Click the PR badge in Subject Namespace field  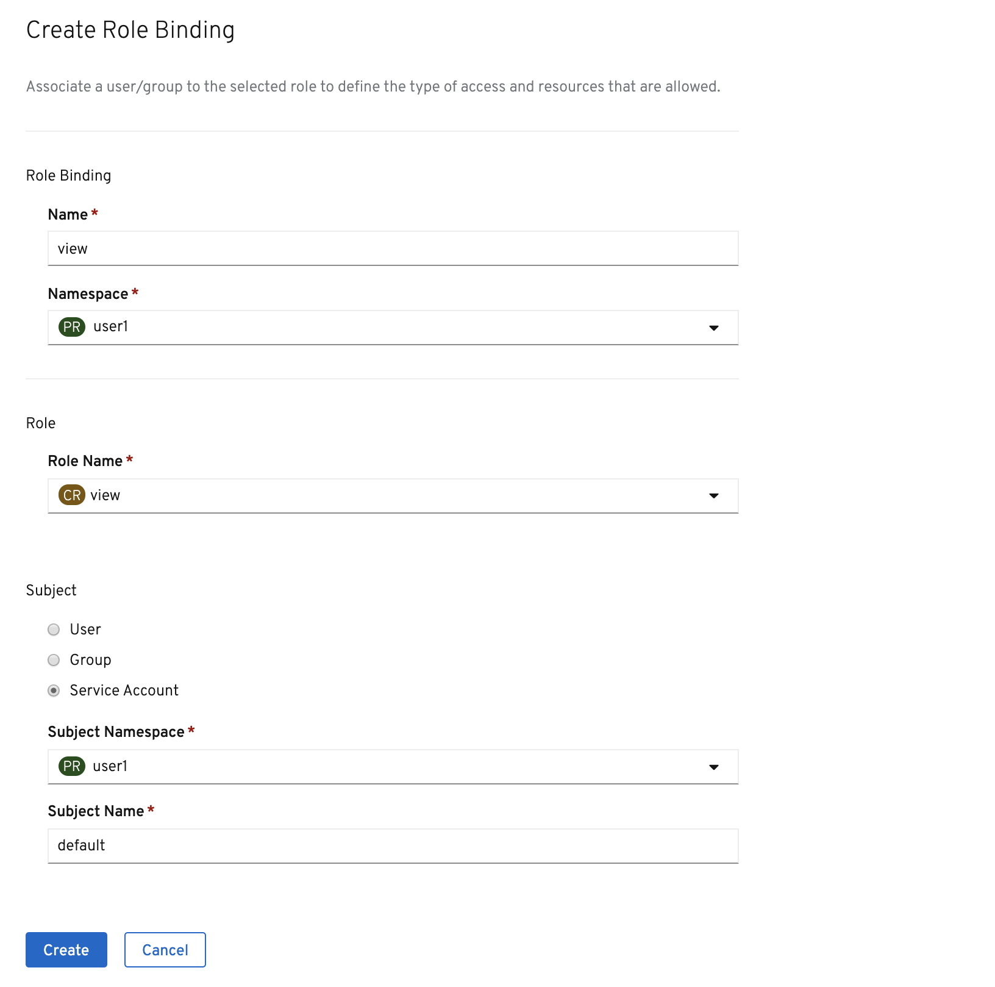[x=71, y=766]
